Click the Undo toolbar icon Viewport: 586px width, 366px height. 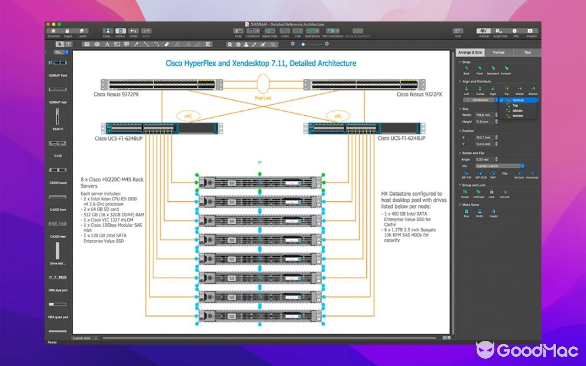pyautogui.click(x=133, y=31)
